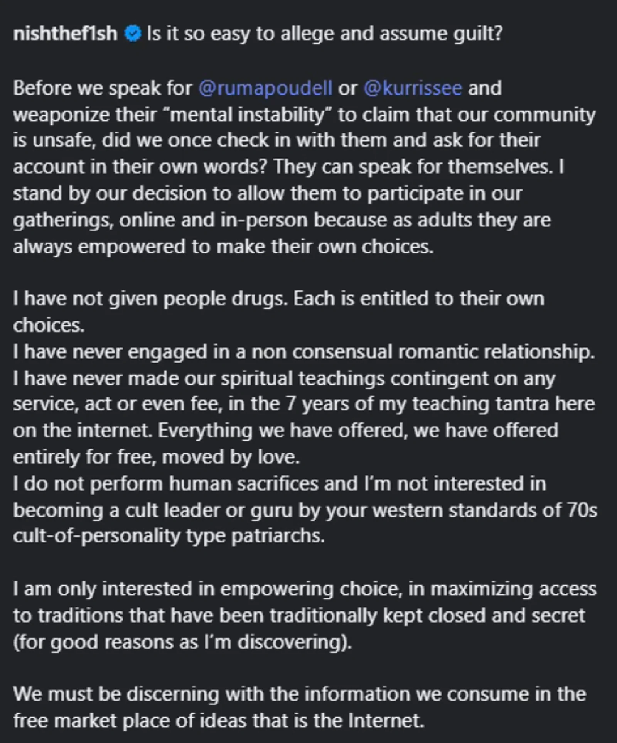Click the 'Is it so easy to allege' sentence

[x=325, y=34]
